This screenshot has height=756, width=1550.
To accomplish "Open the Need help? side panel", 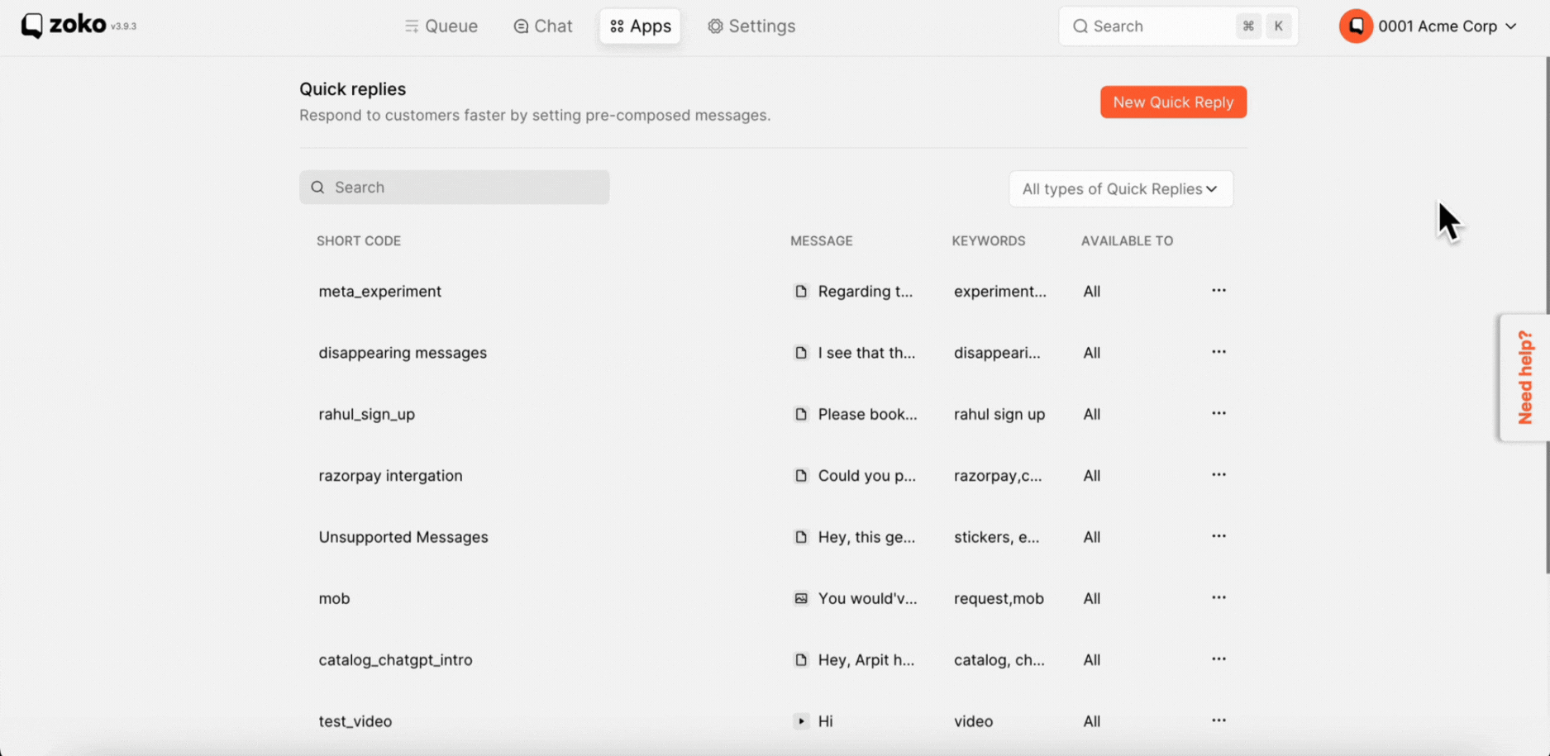I will click(1525, 378).
